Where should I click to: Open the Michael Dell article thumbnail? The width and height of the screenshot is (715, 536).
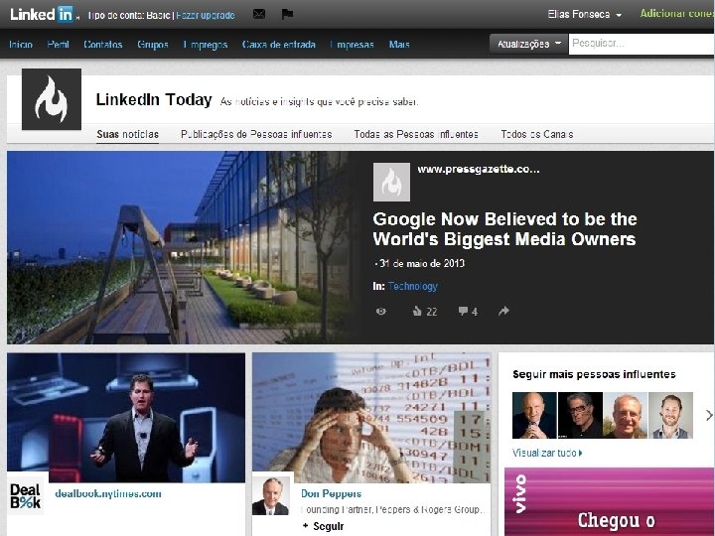(126, 418)
